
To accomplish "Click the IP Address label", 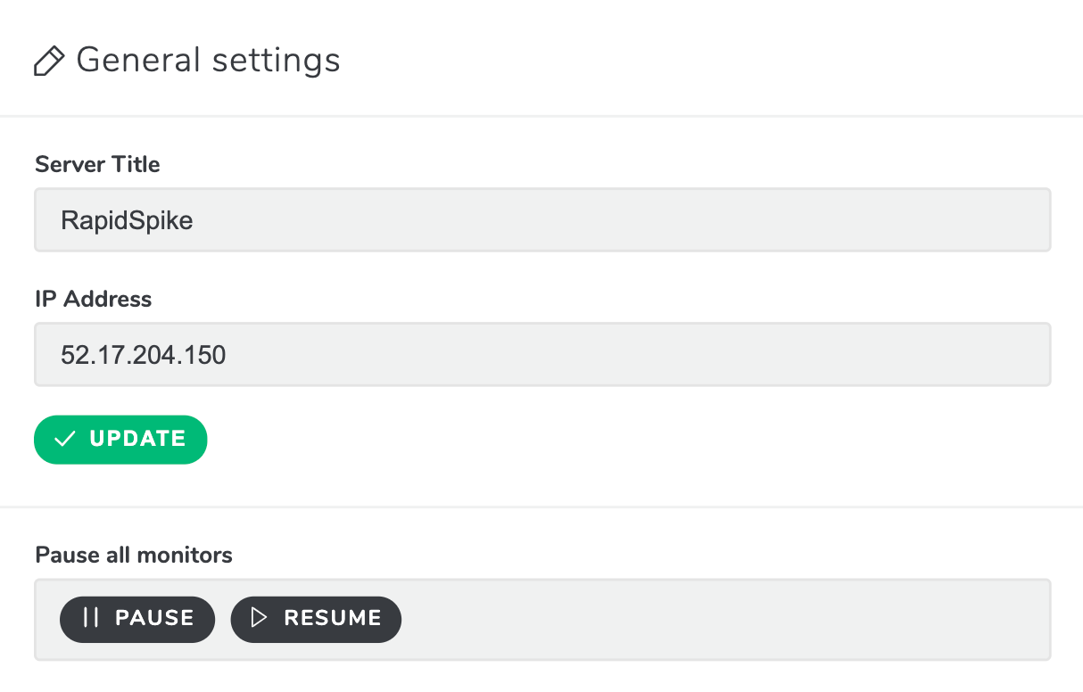I will [x=93, y=299].
